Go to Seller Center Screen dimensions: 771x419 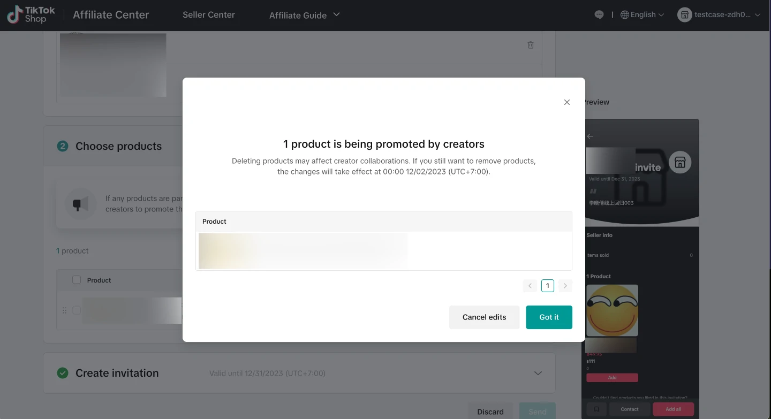[x=208, y=15]
